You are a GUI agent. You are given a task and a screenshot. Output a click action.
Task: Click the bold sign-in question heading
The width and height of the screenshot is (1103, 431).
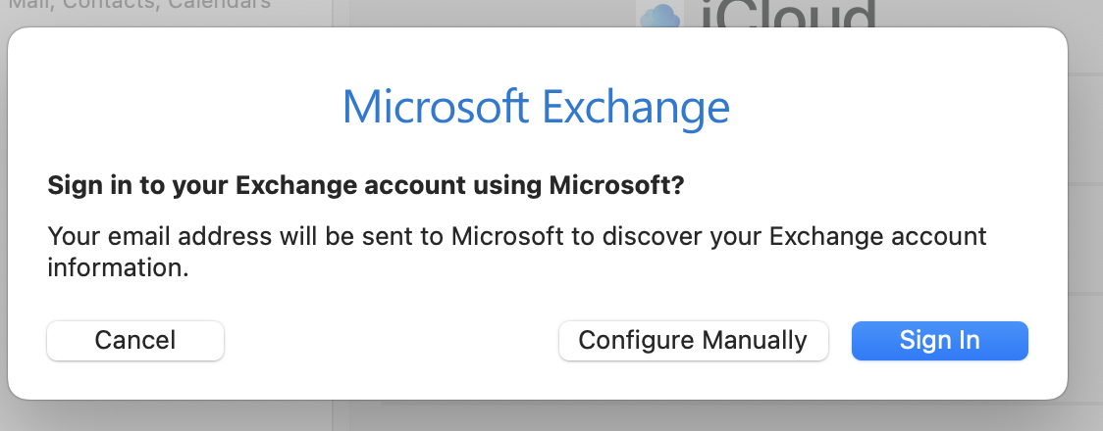(x=365, y=186)
